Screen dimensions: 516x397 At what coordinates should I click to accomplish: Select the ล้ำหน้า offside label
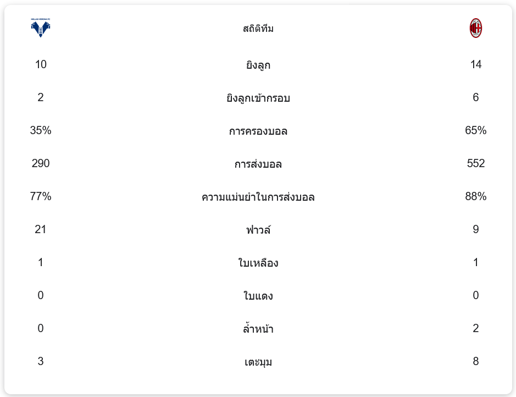click(x=258, y=329)
